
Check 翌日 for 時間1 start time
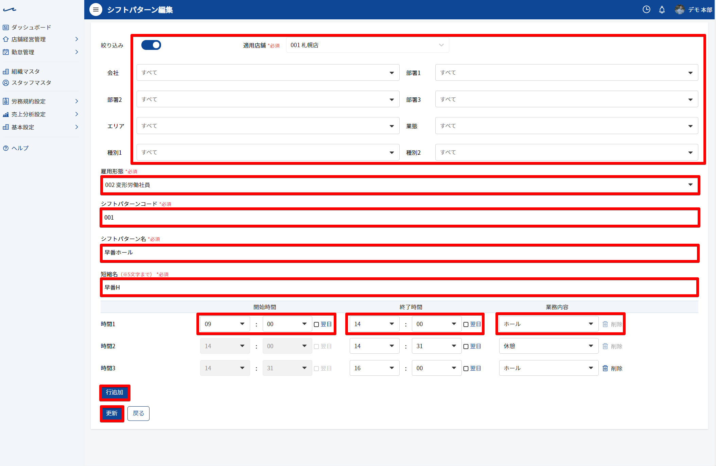(x=316, y=324)
